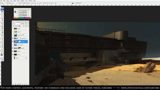Open the Workspace dropdown
Image resolution: width=160 pixels, height=90 pixels.
(x=78, y=3)
